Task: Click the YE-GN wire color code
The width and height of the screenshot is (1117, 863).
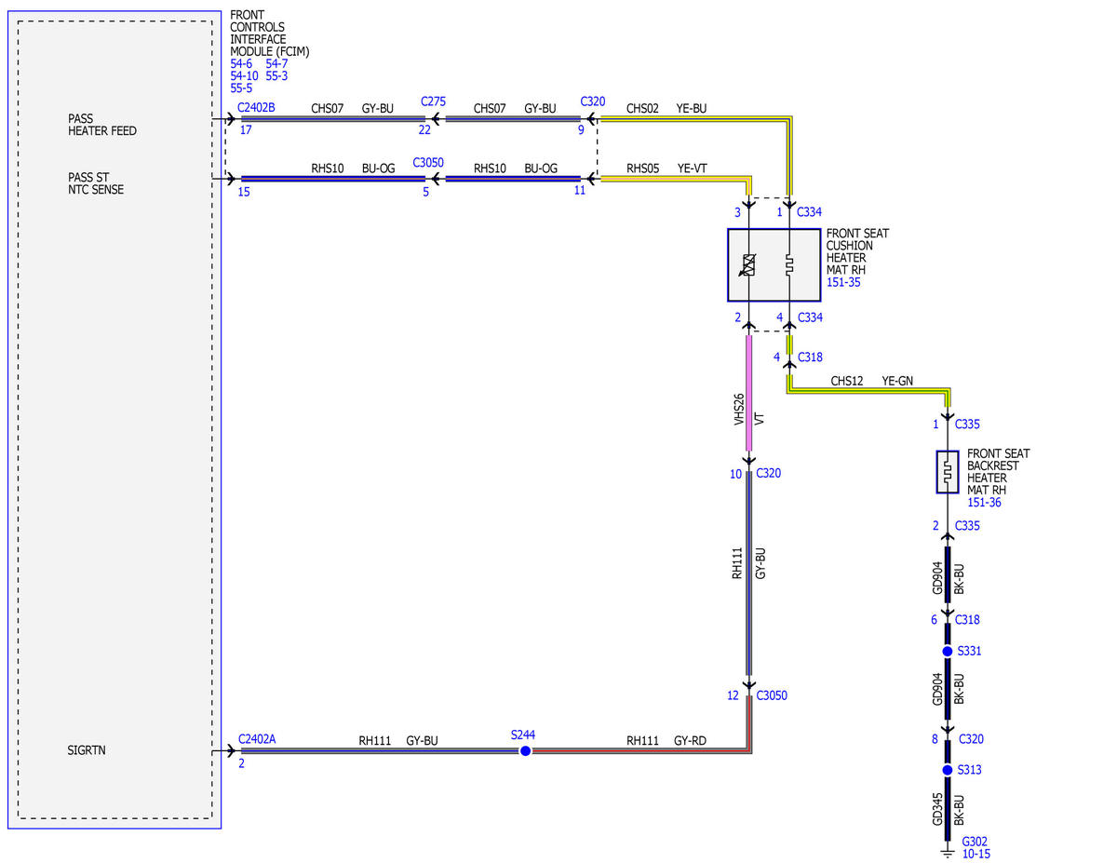Action: (x=897, y=381)
